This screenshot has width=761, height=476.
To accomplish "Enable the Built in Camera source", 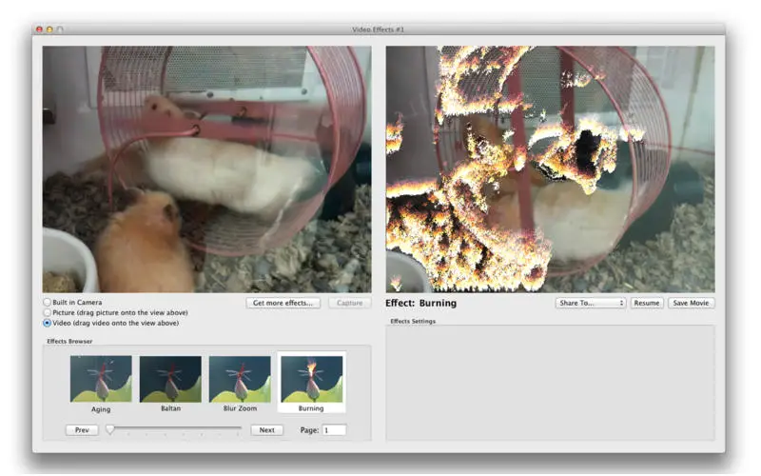I will pyautogui.click(x=47, y=302).
